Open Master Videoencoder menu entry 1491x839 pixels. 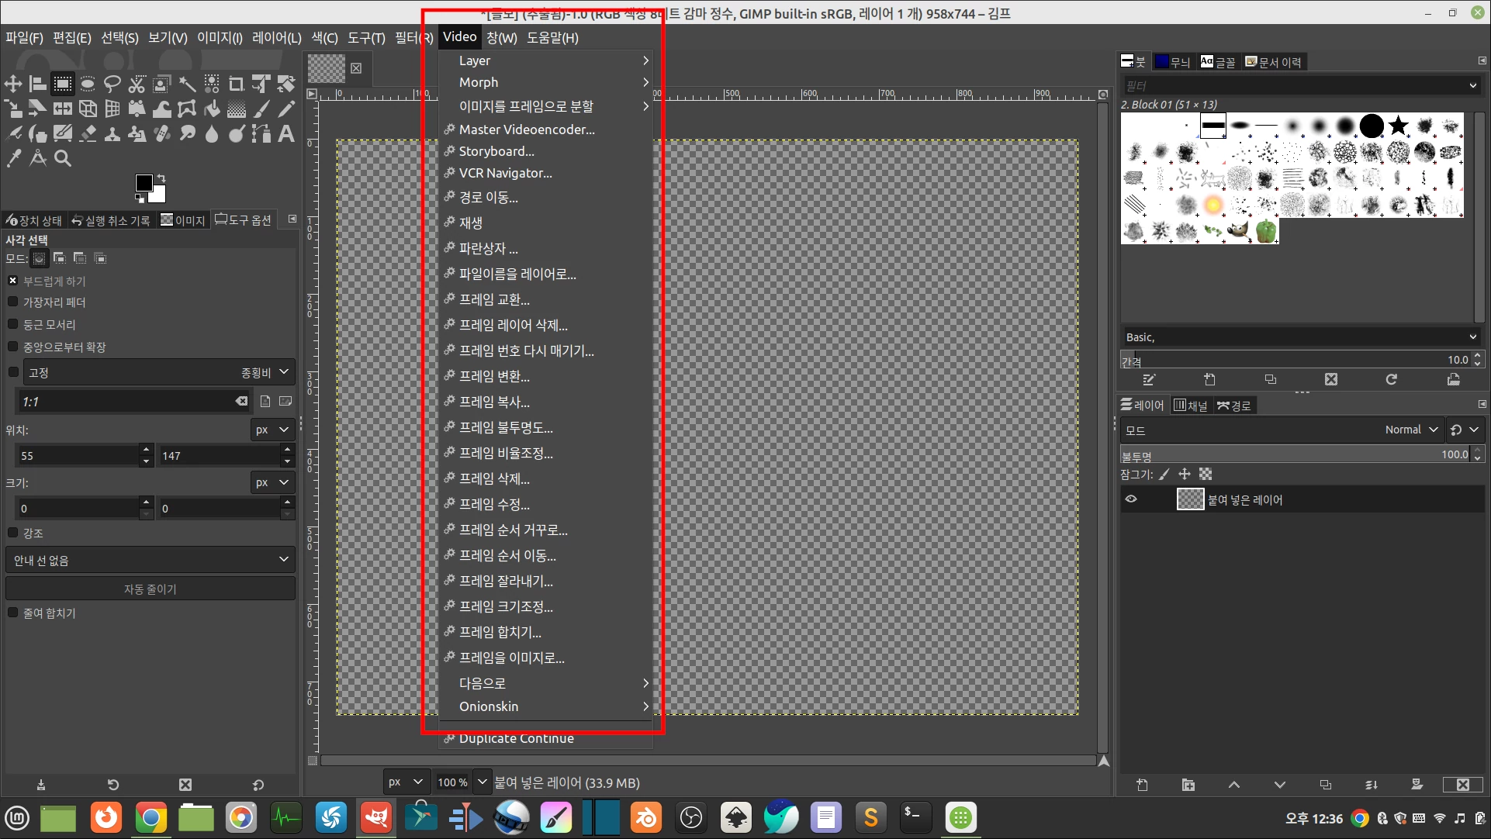527,129
